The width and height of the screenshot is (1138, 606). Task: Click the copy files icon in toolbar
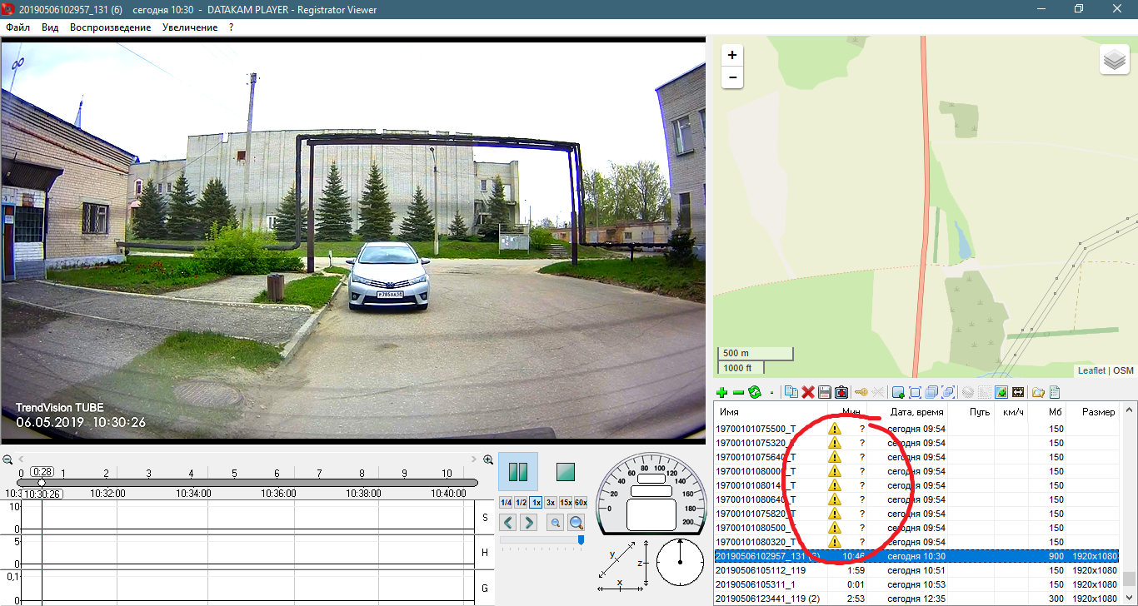click(791, 392)
